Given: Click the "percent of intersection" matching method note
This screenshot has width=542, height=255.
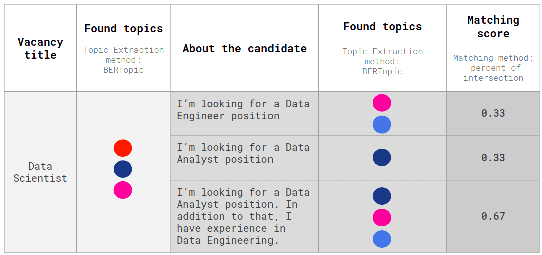Looking at the screenshot, I should pyautogui.click(x=493, y=73).
